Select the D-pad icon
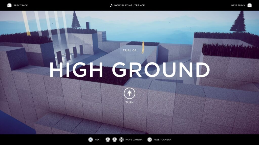The height and width of the screenshot is (145, 259). 121,139
